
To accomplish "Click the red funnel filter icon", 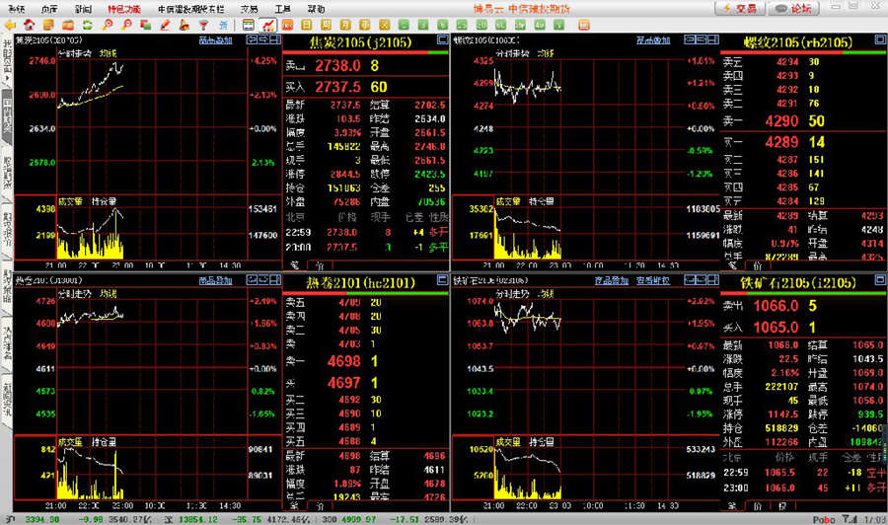I will [202, 23].
